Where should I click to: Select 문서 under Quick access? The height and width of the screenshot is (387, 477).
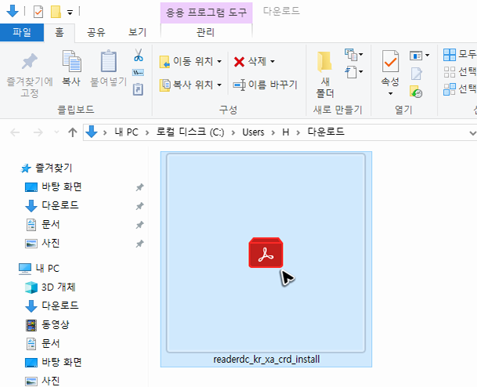50,225
